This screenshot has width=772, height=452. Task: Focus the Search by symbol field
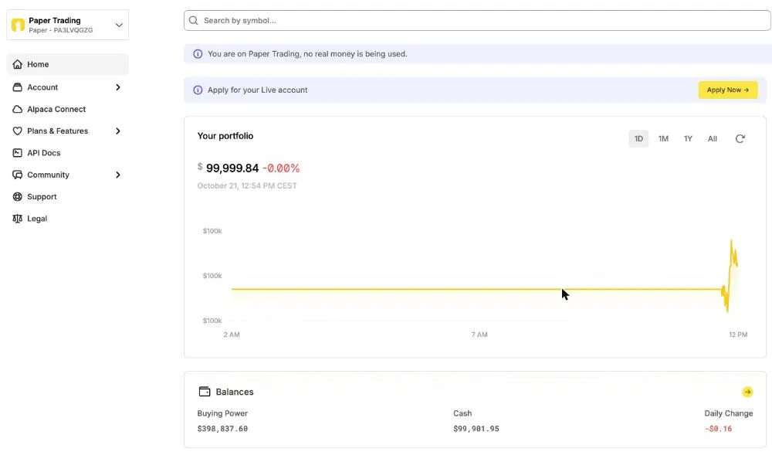[x=477, y=20]
